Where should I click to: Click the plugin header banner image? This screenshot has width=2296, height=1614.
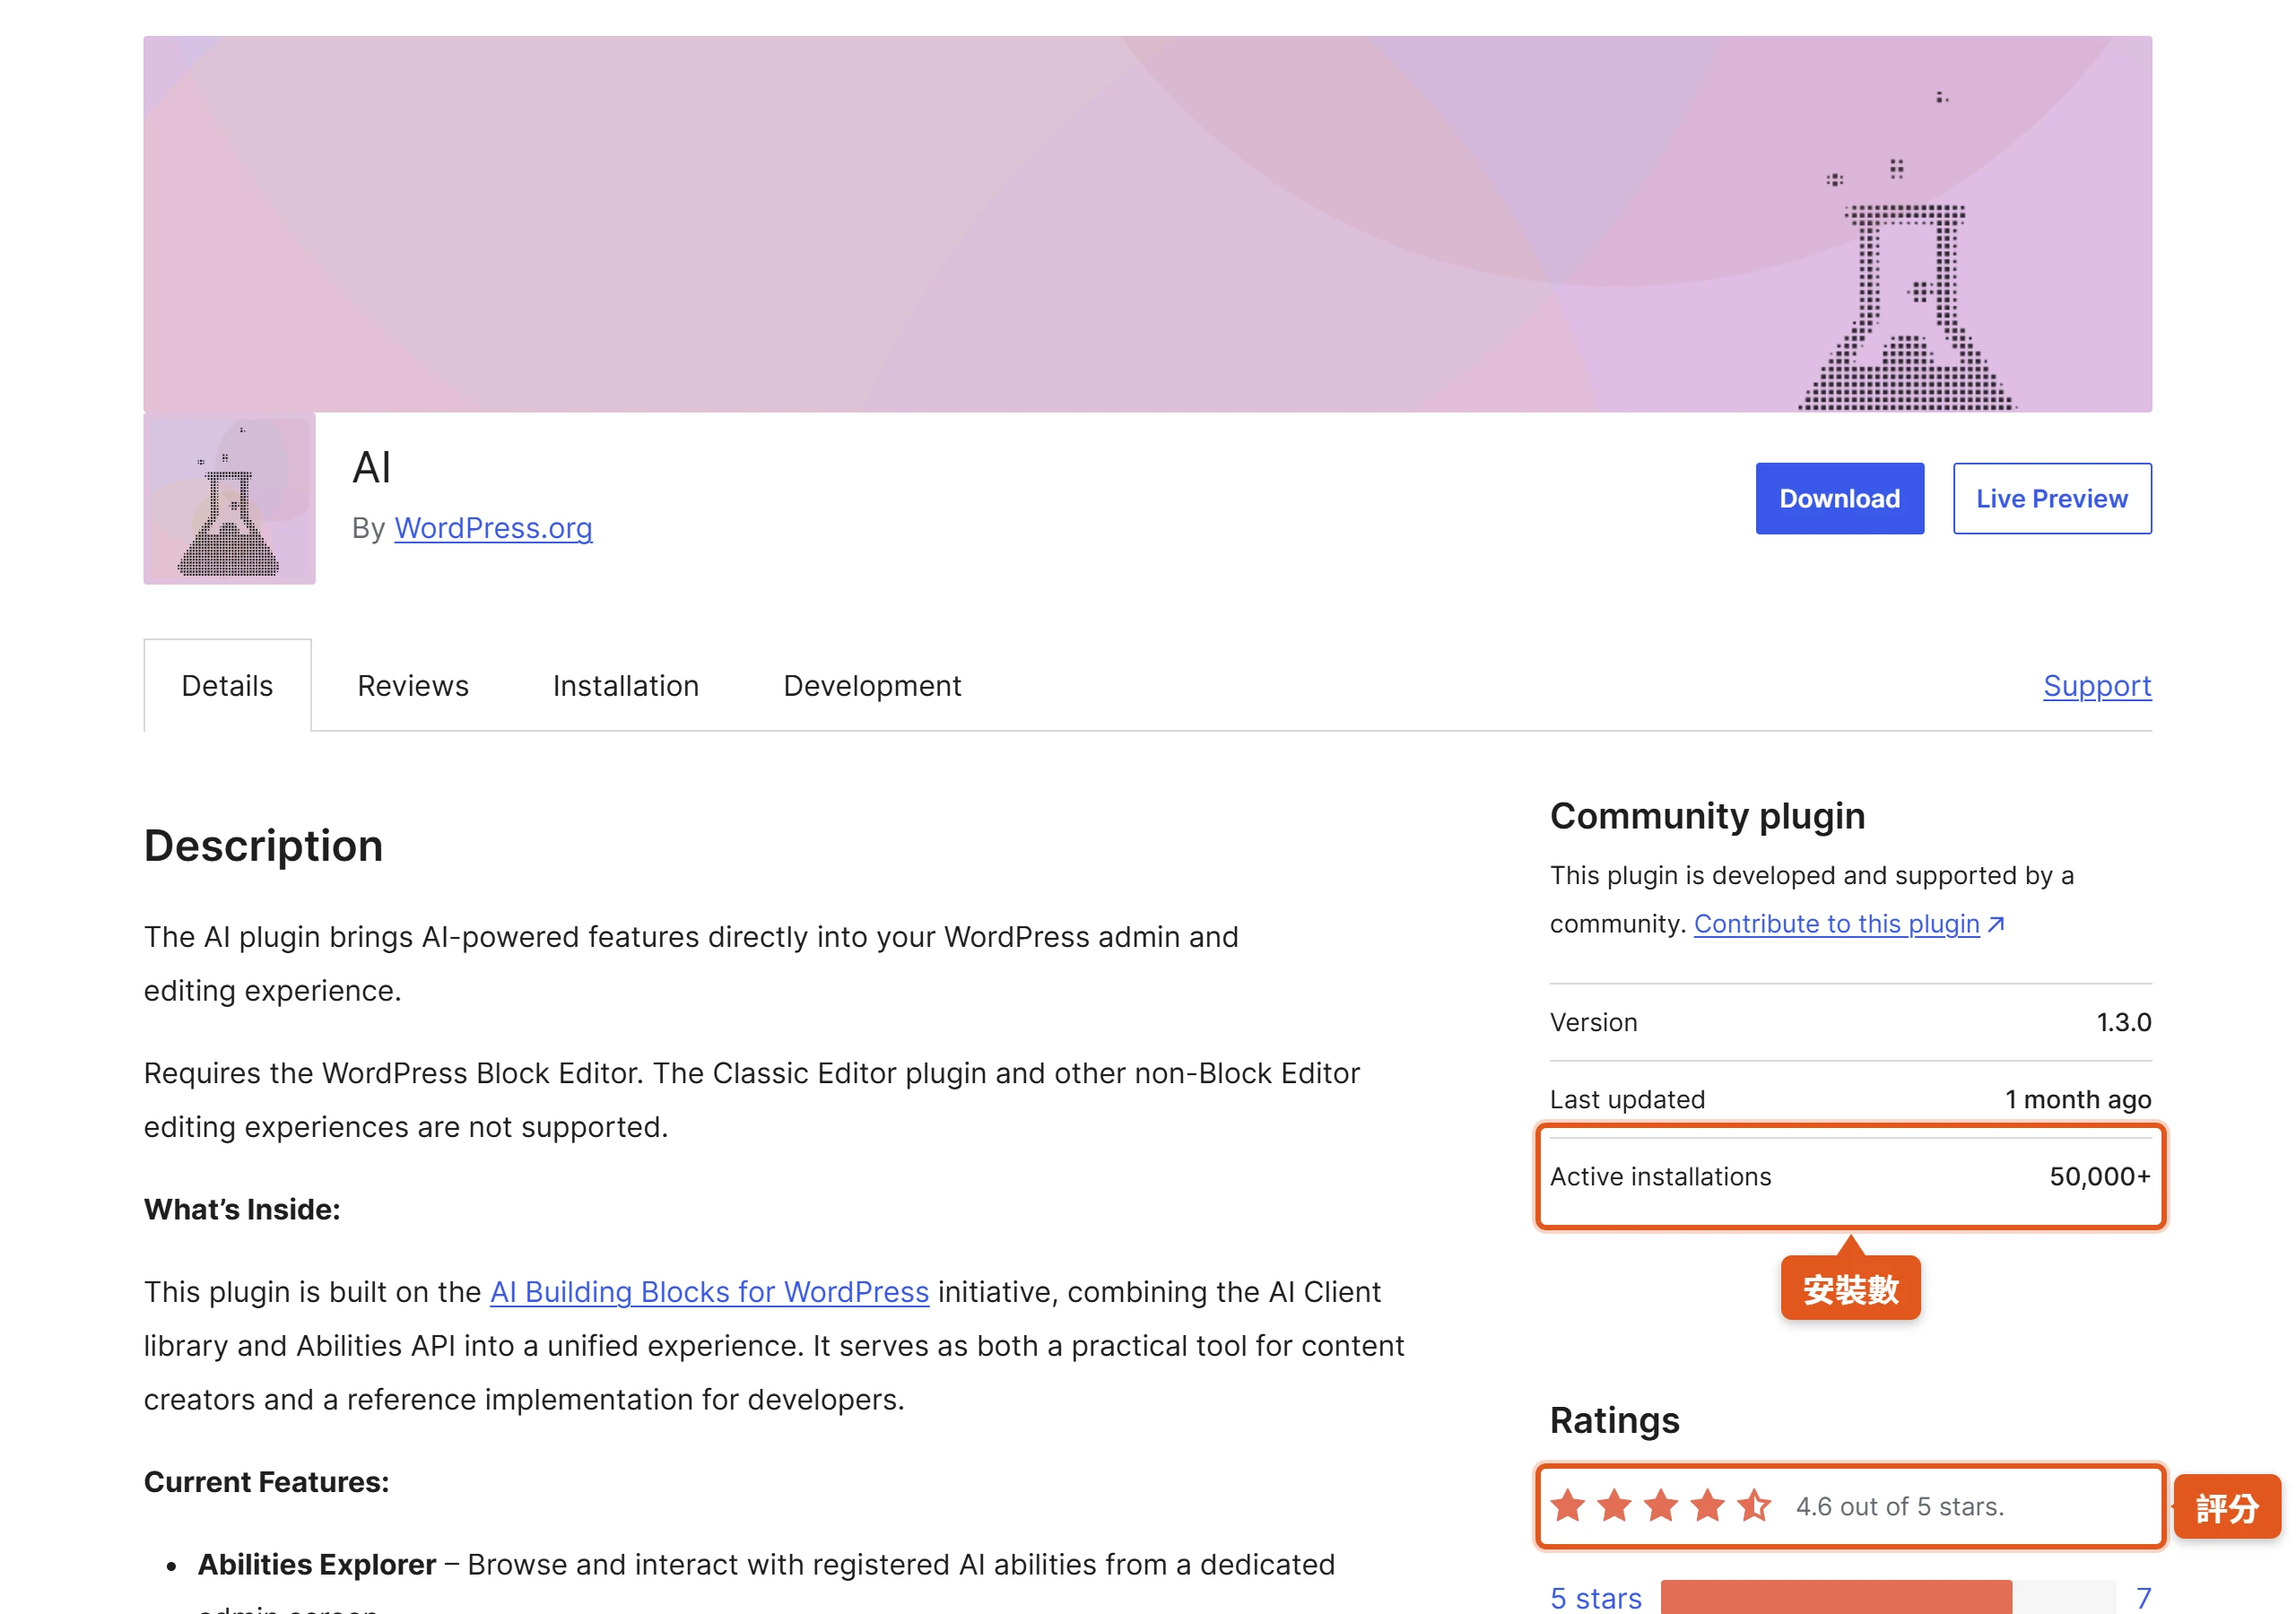point(1148,224)
